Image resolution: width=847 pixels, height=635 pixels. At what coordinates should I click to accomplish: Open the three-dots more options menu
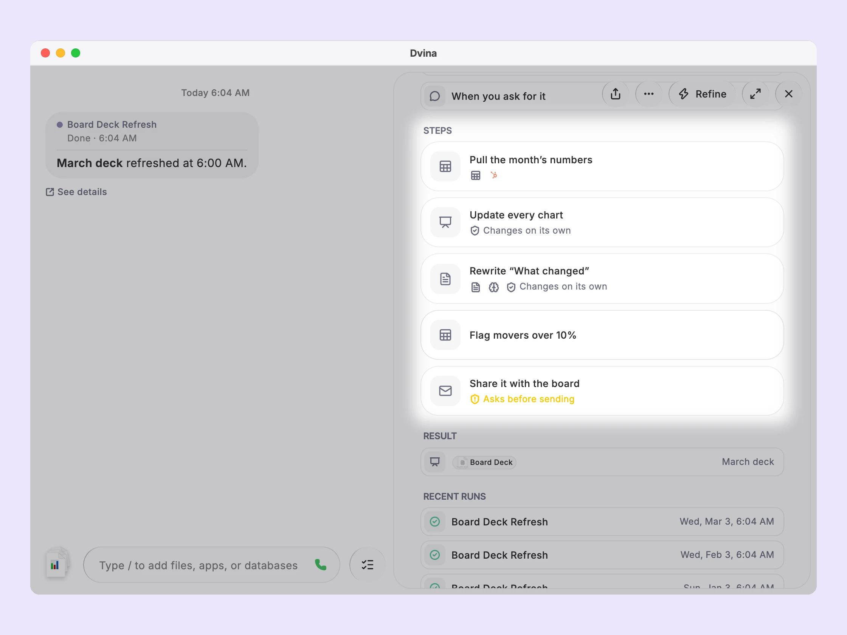click(648, 94)
